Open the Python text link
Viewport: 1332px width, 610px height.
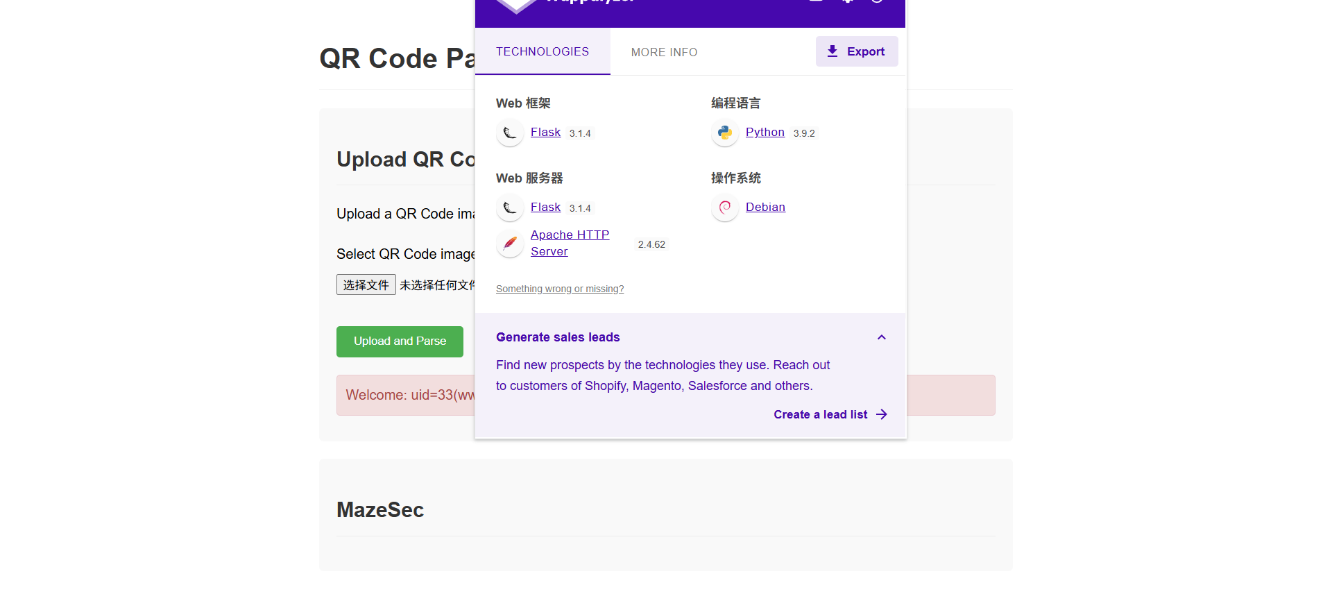click(x=765, y=133)
